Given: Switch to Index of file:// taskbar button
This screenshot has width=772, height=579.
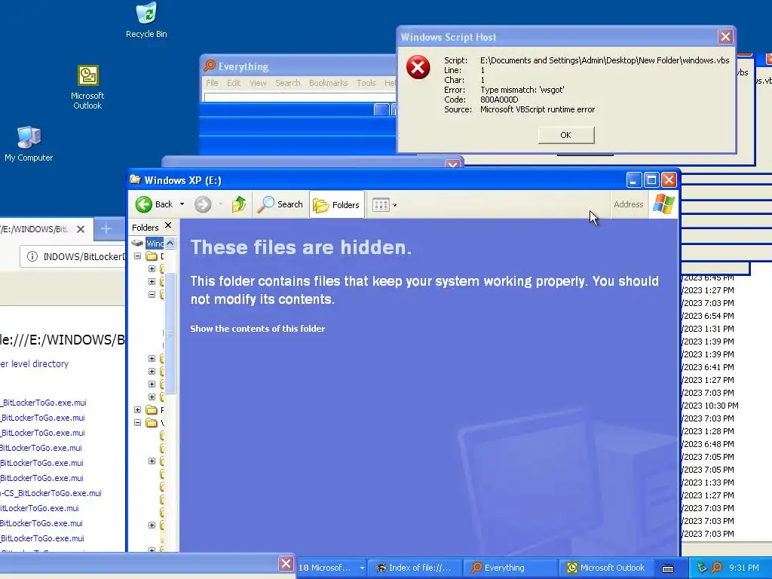Looking at the screenshot, I should tap(415, 568).
